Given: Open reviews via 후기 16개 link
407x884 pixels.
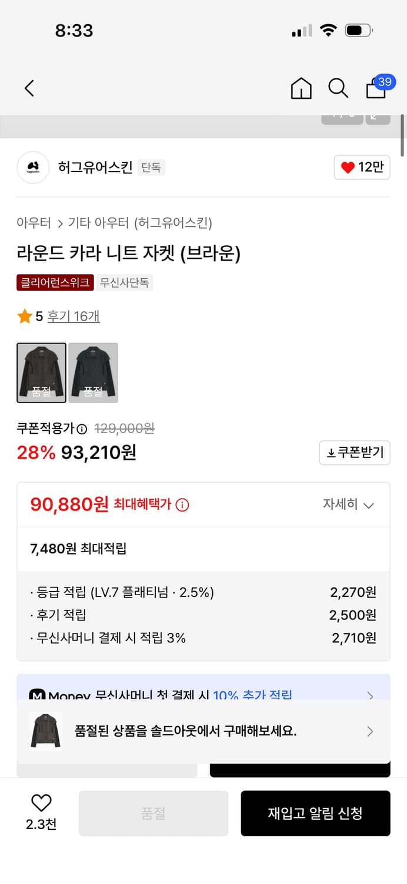Looking at the screenshot, I should (73, 316).
